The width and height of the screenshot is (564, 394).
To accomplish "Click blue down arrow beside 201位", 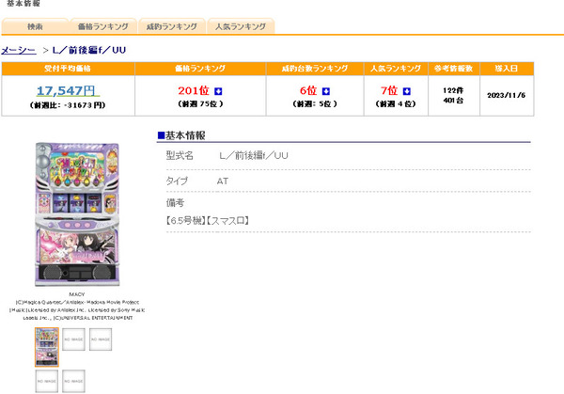I will click(x=218, y=91).
